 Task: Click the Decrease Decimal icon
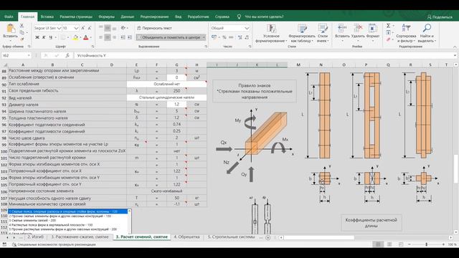(247, 37)
